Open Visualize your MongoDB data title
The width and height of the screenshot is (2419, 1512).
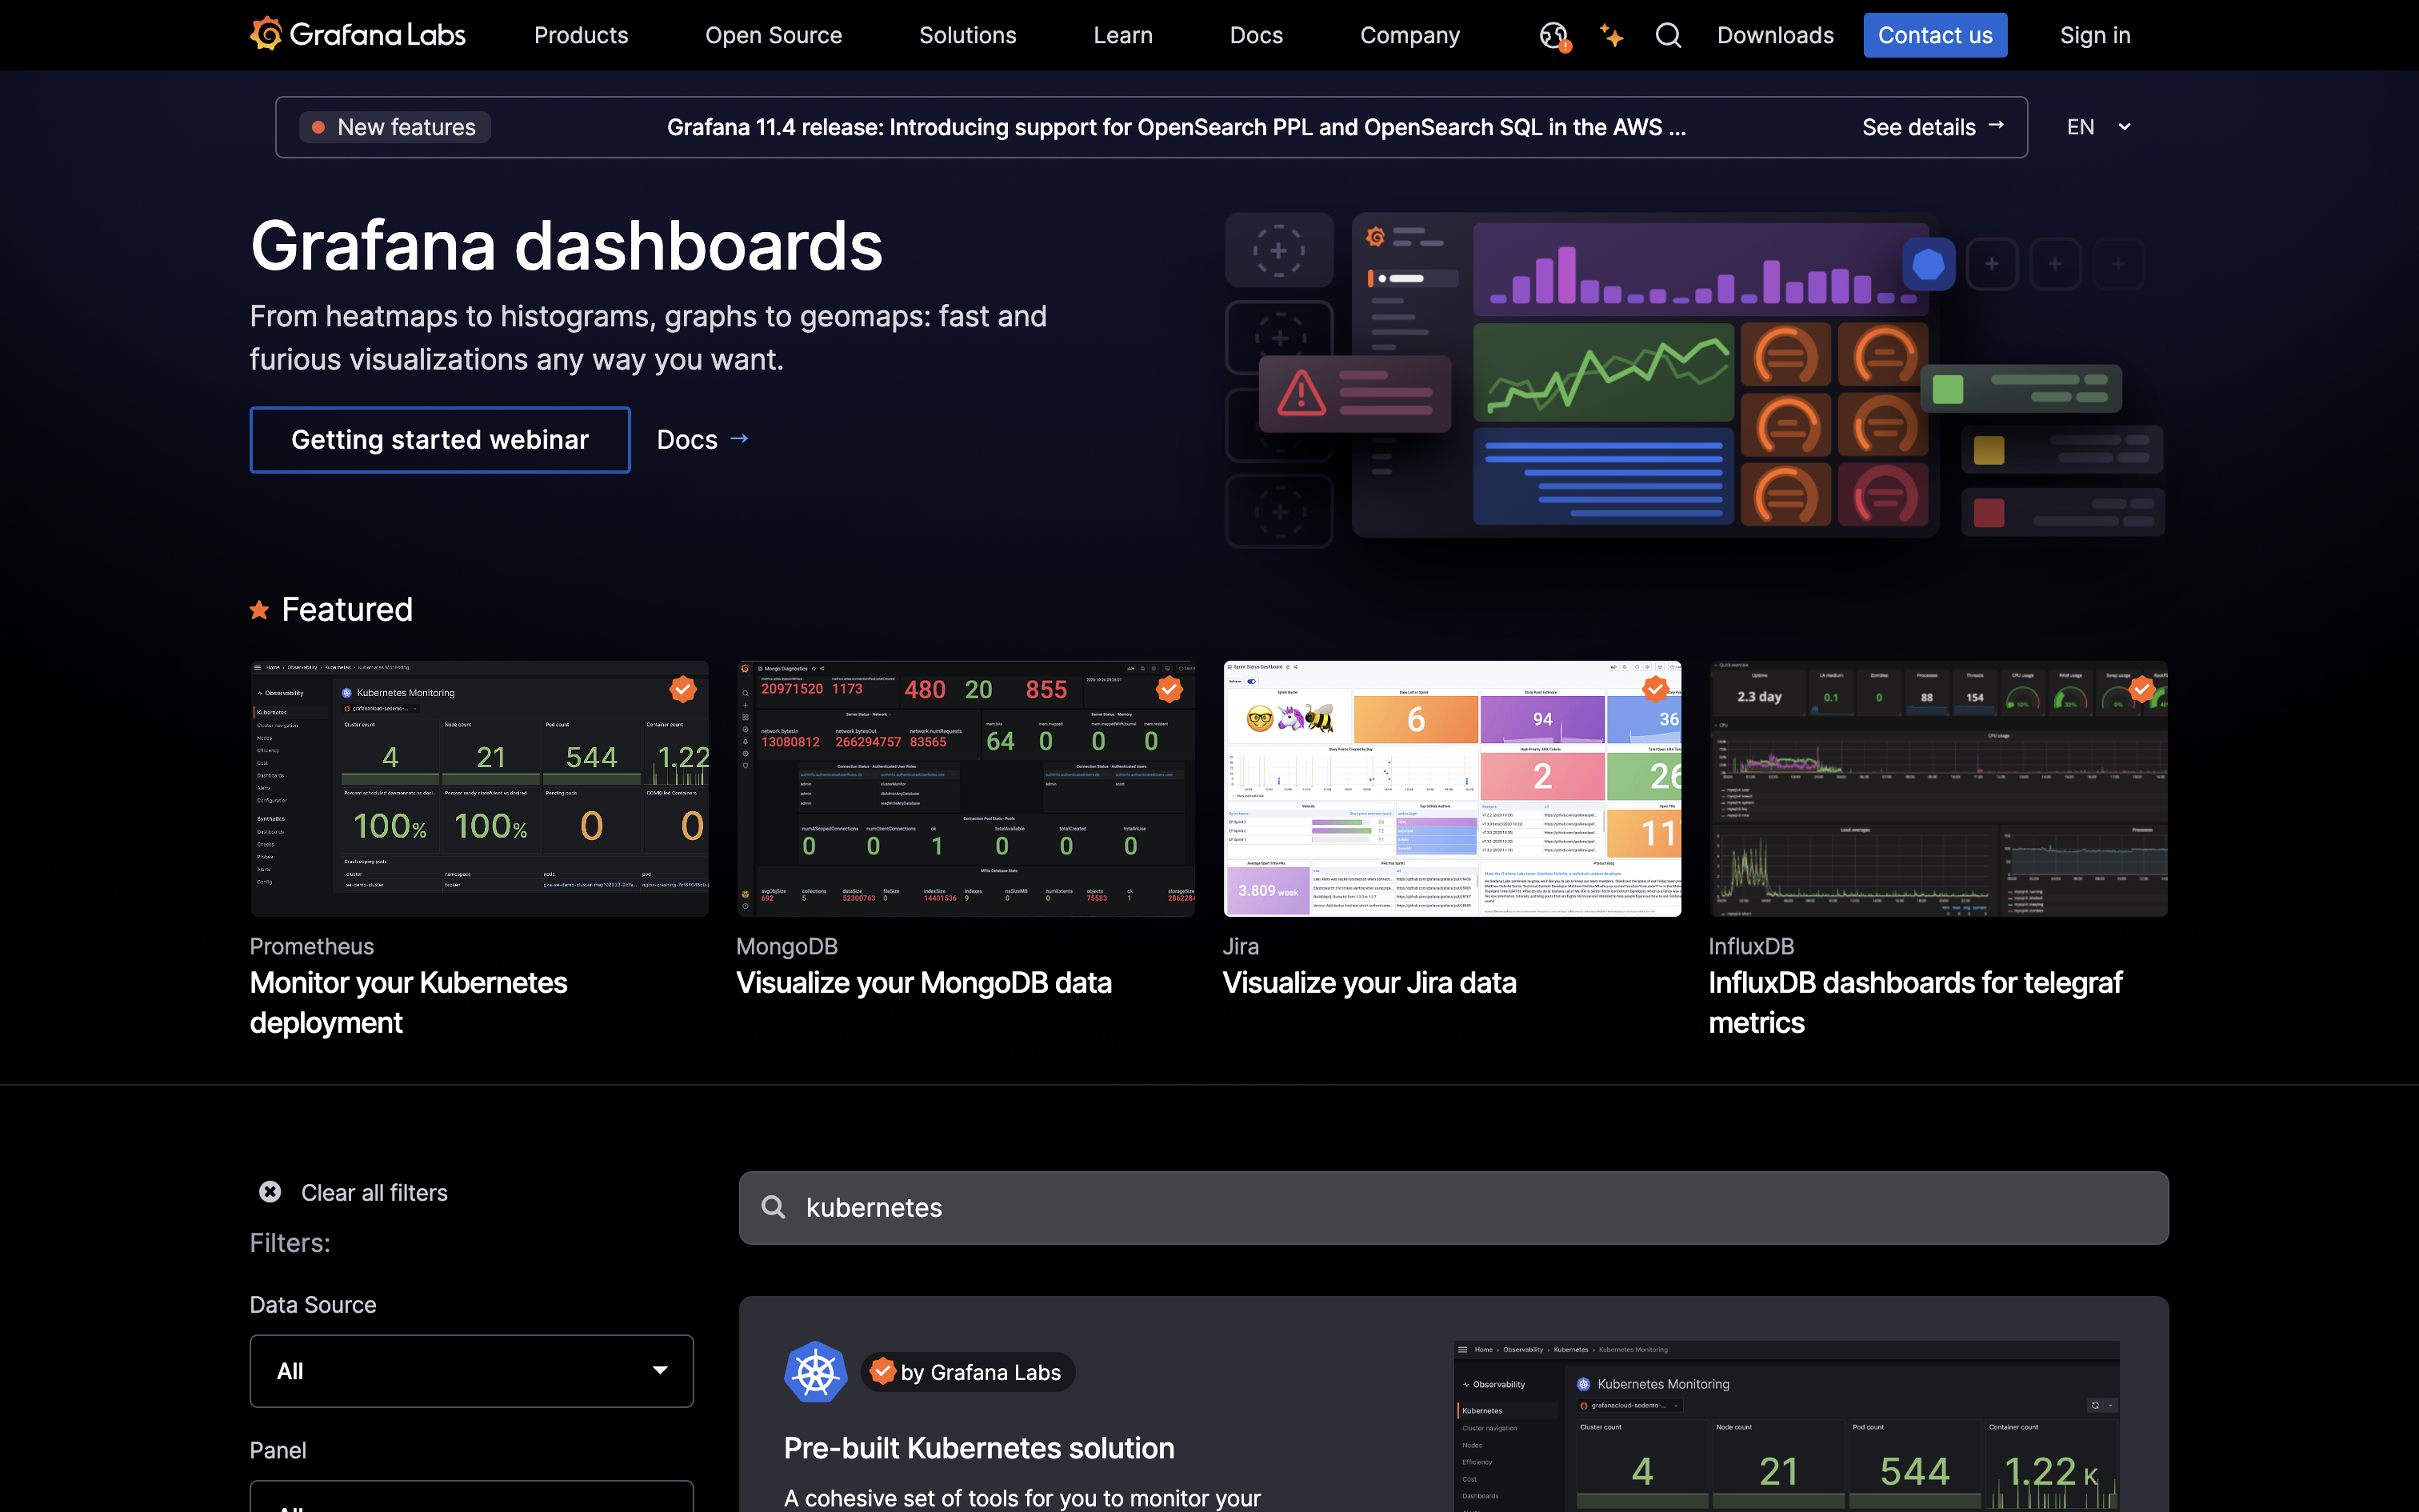(x=924, y=982)
